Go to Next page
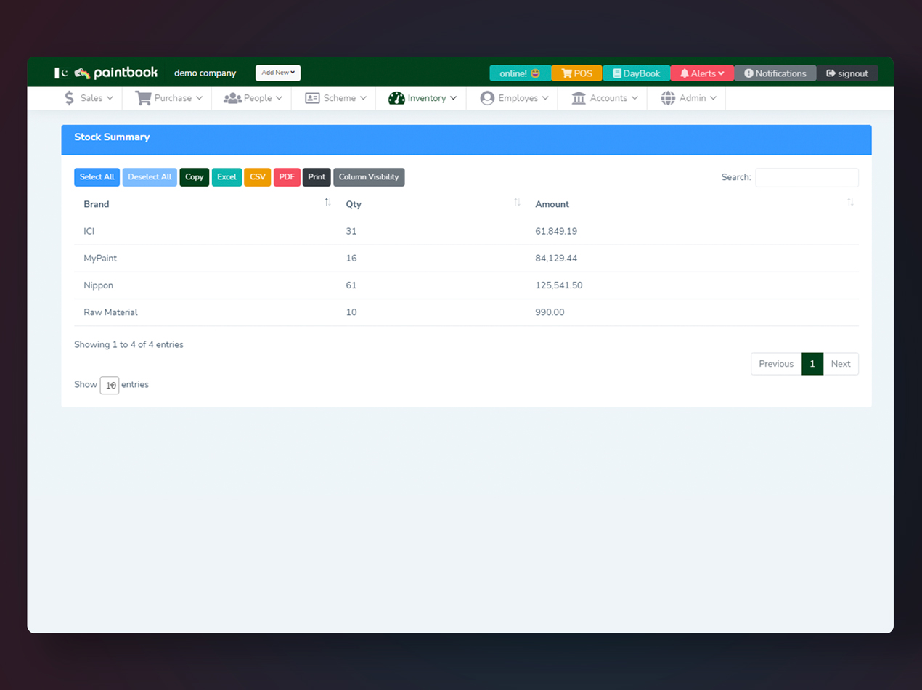Image resolution: width=922 pixels, height=690 pixels. tap(841, 364)
